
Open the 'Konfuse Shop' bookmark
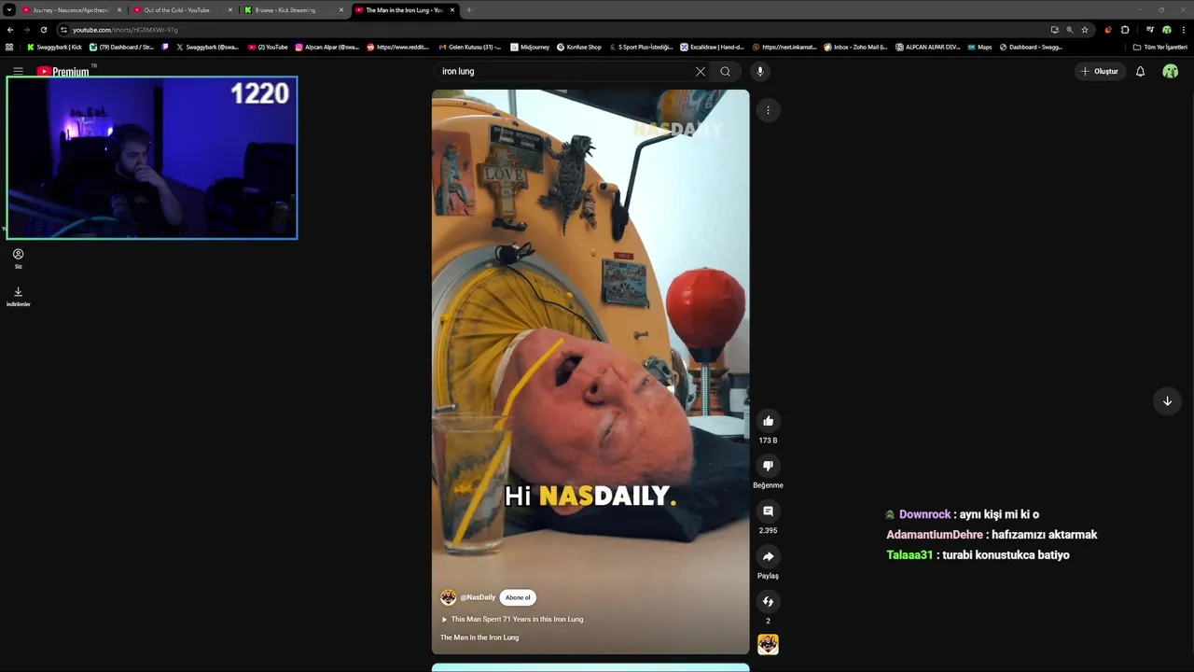579,47
